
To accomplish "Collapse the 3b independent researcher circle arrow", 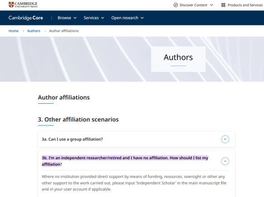I will pyautogui.click(x=225, y=161).
